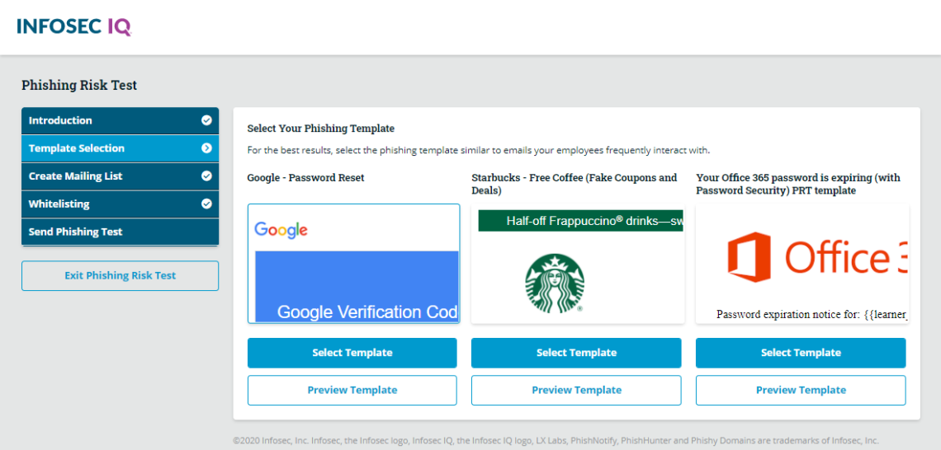This screenshot has width=941, height=450.
Task: Select the Office 365 password expiring template
Action: point(800,353)
